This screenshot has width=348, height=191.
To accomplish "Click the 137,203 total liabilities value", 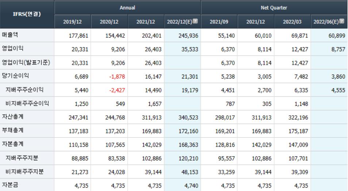I will pyautogui.click(x=115, y=131).
